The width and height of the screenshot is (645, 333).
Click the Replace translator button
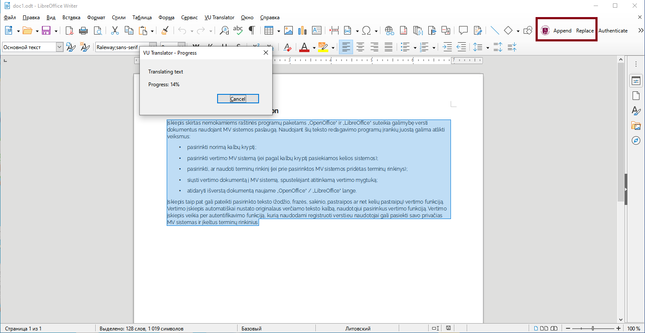click(x=585, y=31)
